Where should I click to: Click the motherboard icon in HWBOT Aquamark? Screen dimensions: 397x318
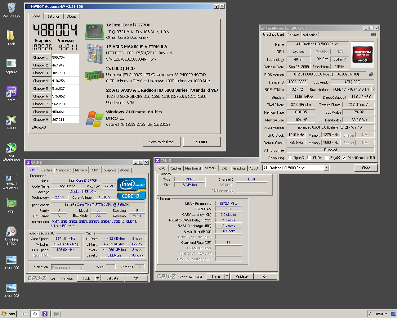(95, 54)
